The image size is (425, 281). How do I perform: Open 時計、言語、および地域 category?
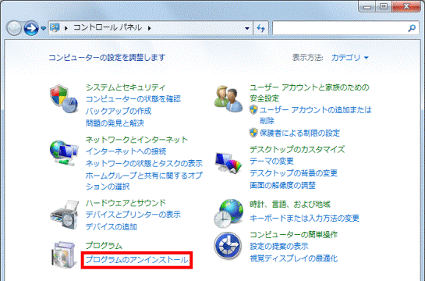pyautogui.click(x=290, y=205)
